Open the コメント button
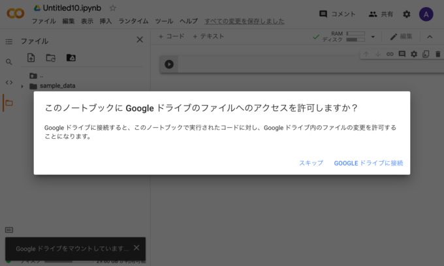Image resolution: width=444 pixels, height=266 pixels. (x=338, y=14)
